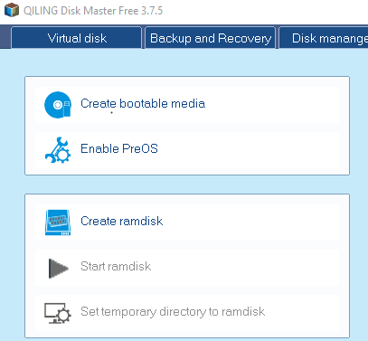This screenshot has width=368, height=341.
Task: Open the Disk management tab
Action: click(324, 38)
